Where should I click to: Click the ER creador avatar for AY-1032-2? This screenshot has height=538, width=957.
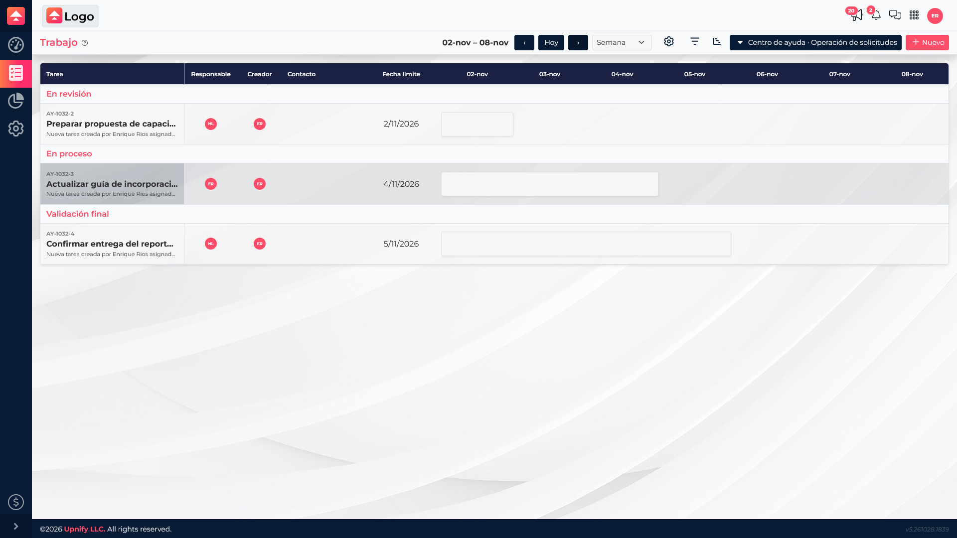(260, 124)
